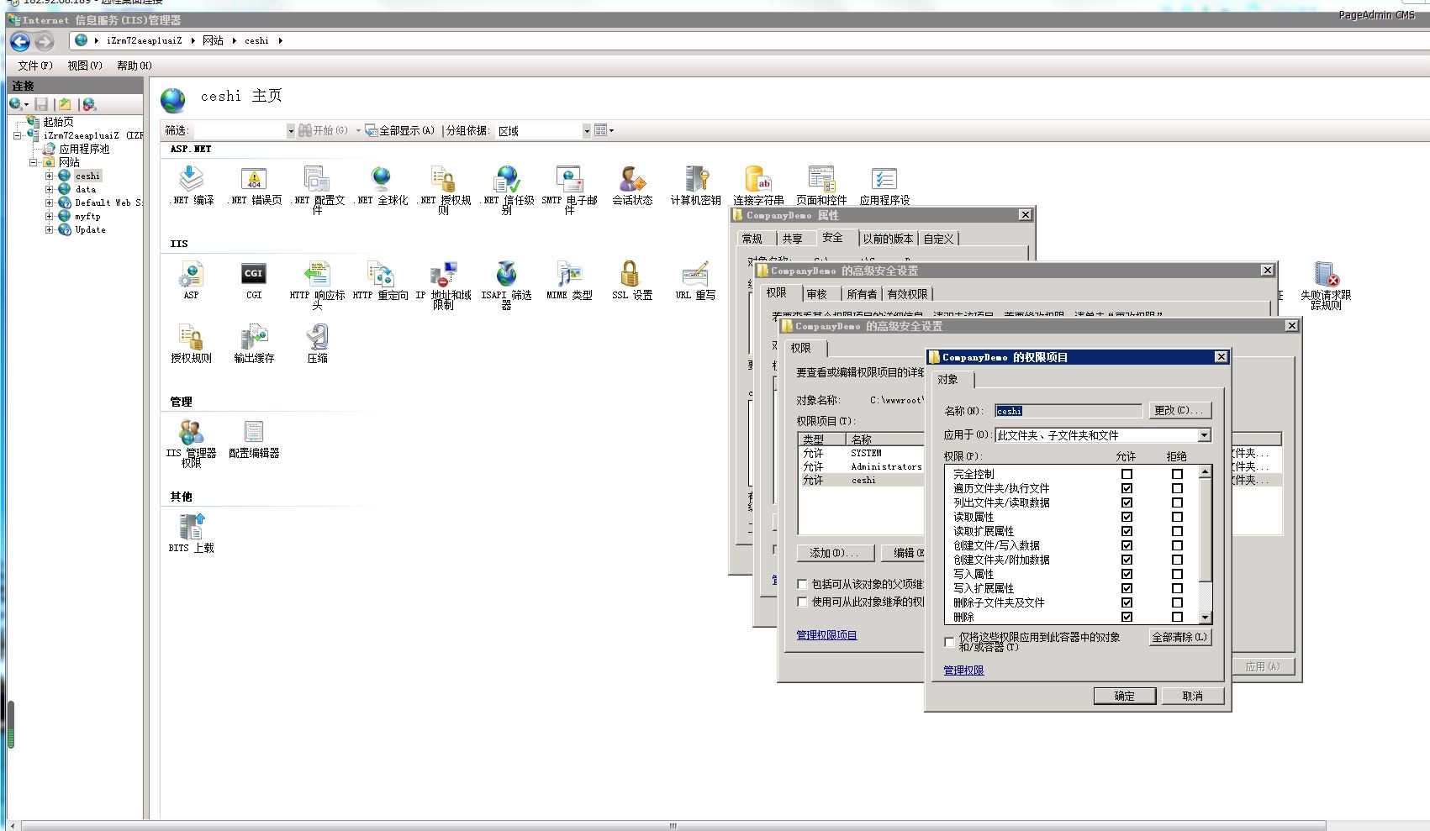Open the HTTP 重定向 icon

point(381,274)
